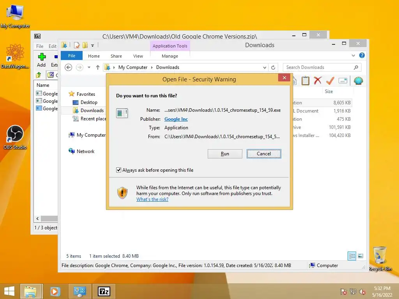Sort by the Size column header
The image size is (399, 299).
(329, 91)
